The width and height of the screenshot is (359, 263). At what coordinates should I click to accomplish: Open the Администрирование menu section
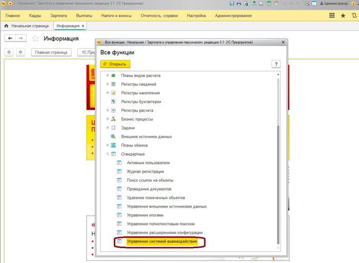(233, 16)
